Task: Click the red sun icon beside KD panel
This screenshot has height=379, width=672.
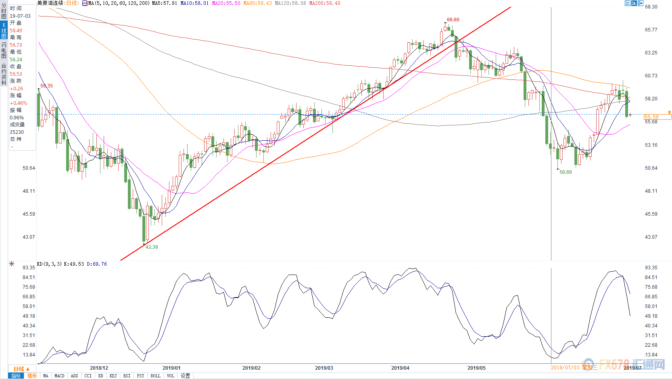Action: 12,264
